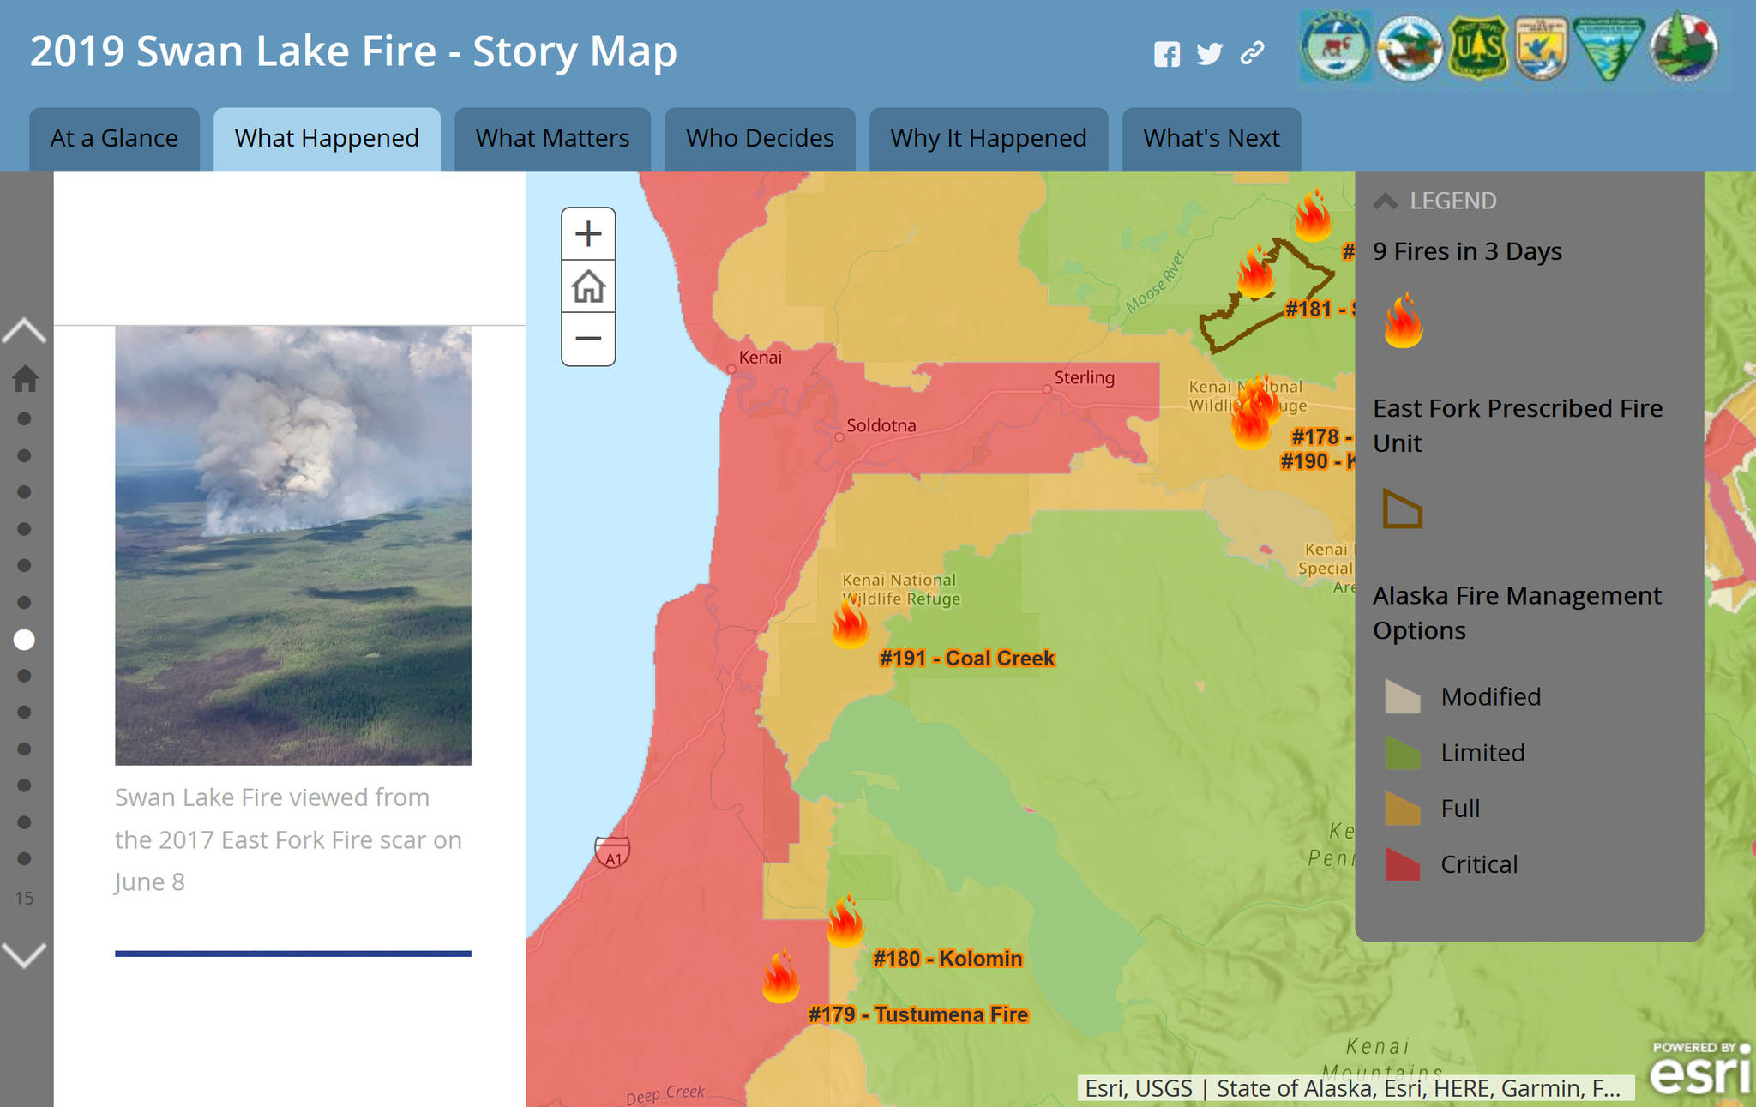Viewport: 1756px width, 1107px height.
Task: Share story on Twitter
Action: click(x=1209, y=54)
